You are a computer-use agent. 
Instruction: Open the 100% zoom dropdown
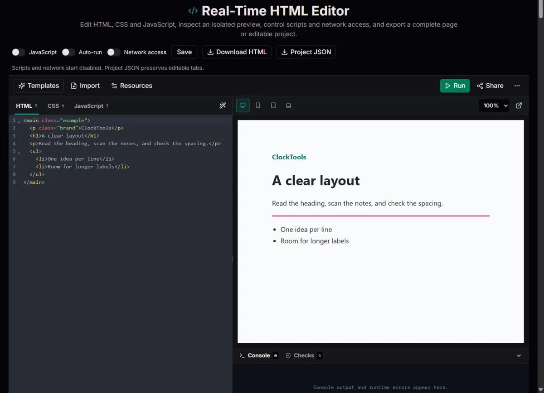click(x=494, y=105)
